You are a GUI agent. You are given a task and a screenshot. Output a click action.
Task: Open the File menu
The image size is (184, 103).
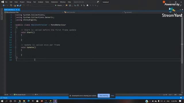pos(6,2)
